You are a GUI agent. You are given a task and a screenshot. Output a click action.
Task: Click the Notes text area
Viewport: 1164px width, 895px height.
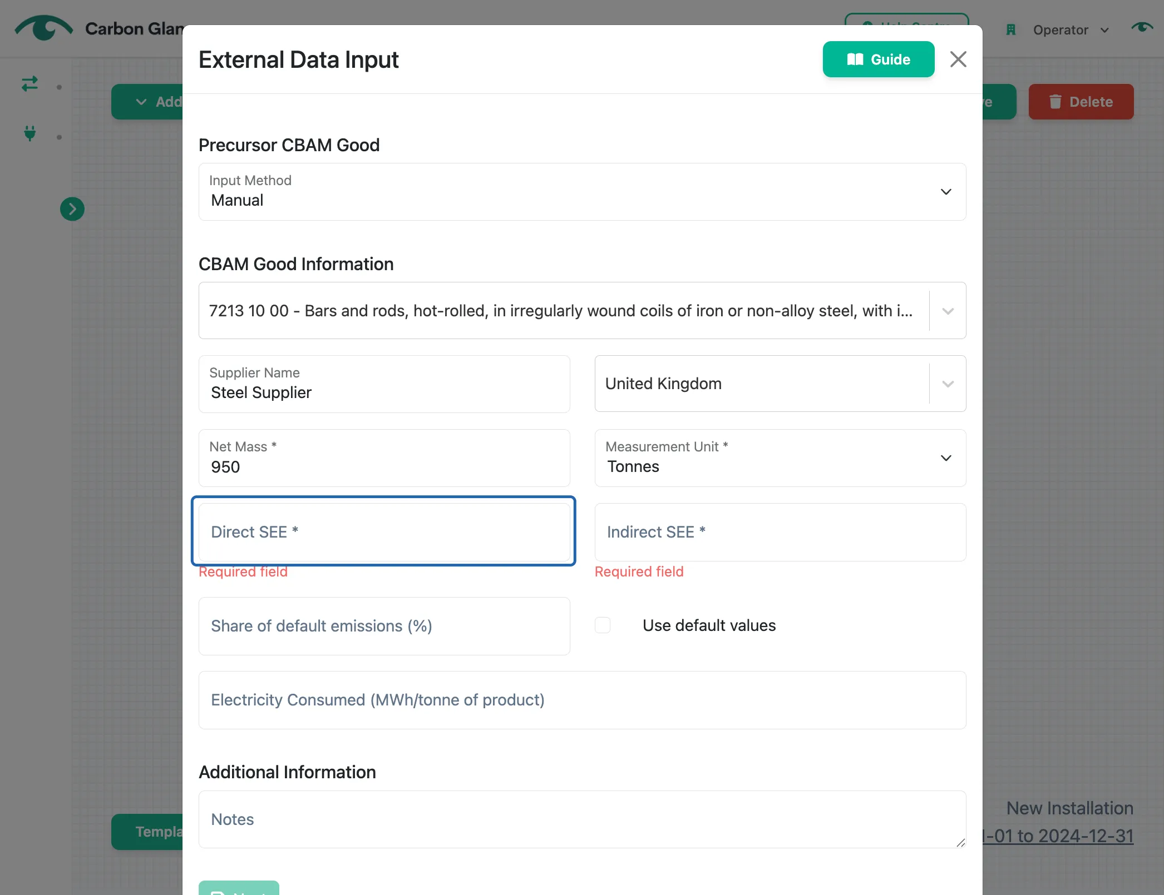(582, 819)
